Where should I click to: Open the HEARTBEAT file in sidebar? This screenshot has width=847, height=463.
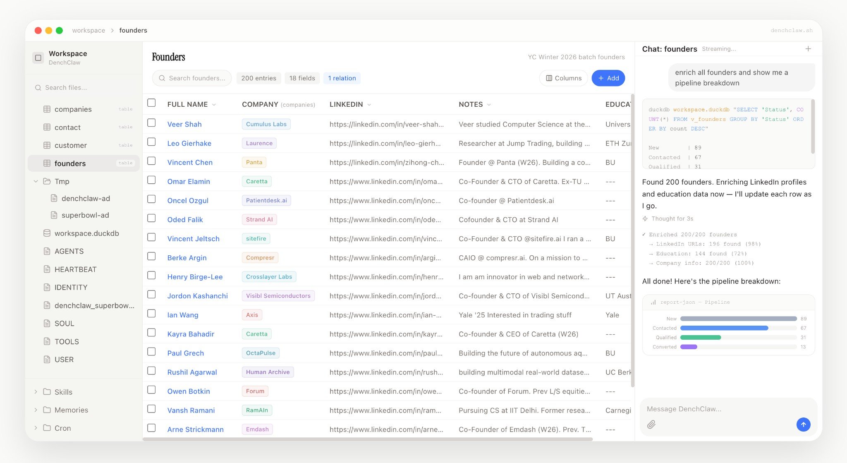pyautogui.click(x=76, y=269)
